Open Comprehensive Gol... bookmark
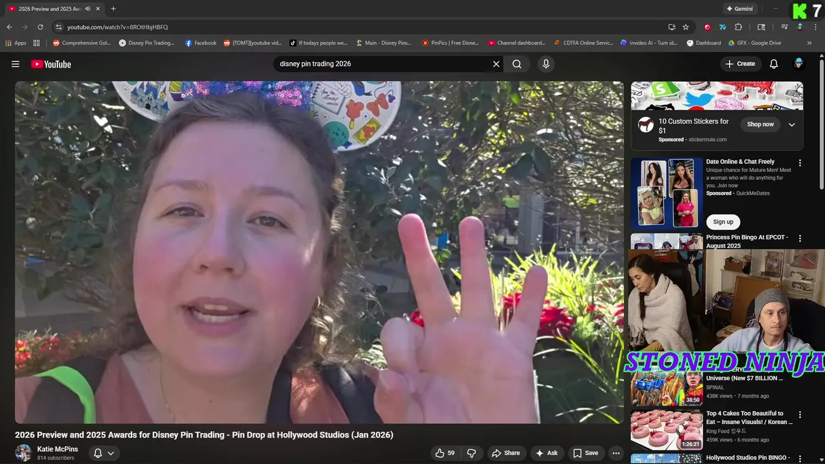Screen dimensions: 825x464 pyautogui.click(x=82, y=43)
